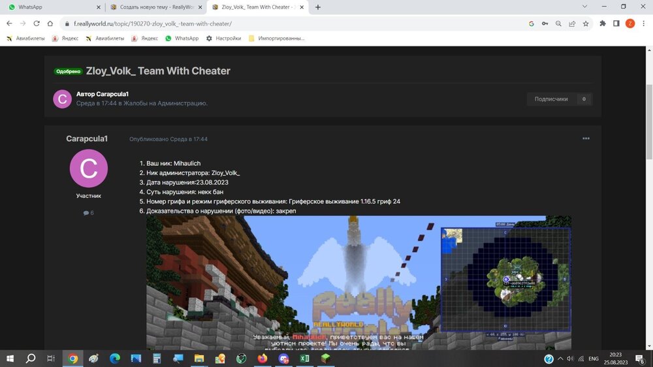
Task: Toggle the browser side panel
Action: pyautogui.click(x=616, y=24)
